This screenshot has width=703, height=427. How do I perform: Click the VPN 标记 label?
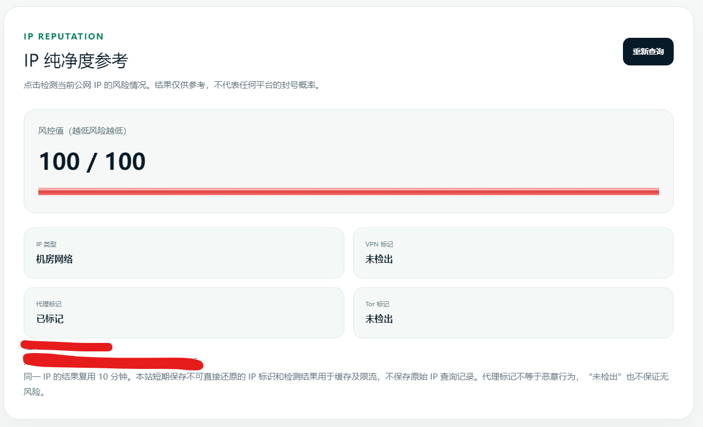pyautogui.click(x=379, y=244)
